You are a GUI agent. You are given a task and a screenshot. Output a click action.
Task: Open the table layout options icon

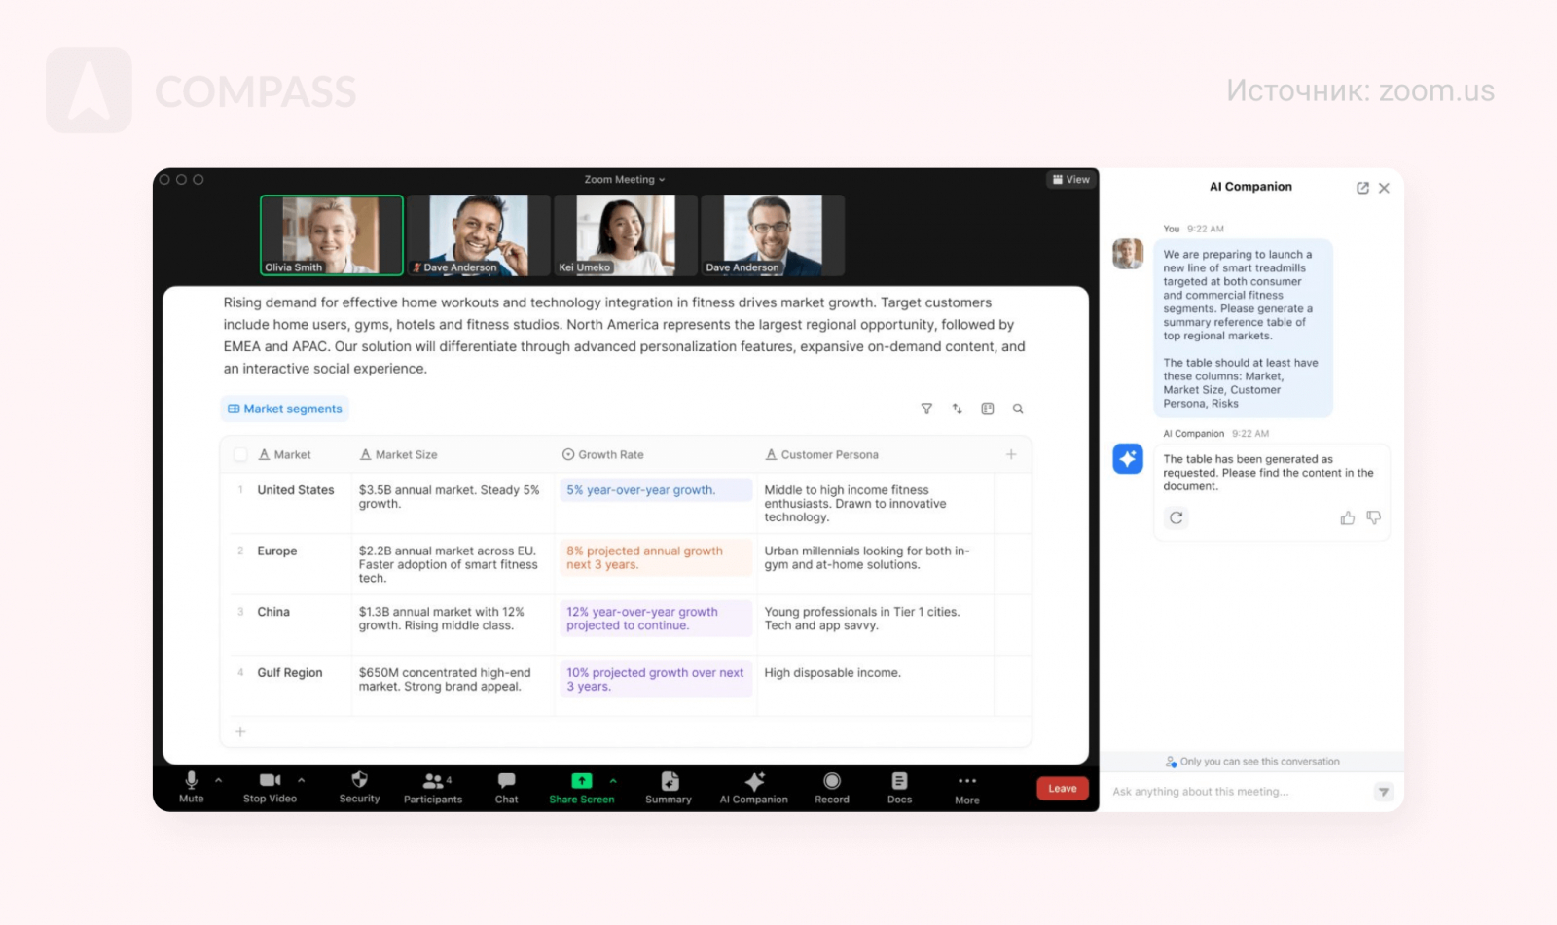(988, 409)
